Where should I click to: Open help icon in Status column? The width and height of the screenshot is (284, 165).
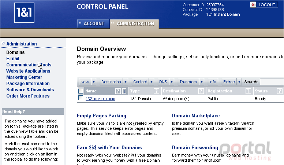280,91
